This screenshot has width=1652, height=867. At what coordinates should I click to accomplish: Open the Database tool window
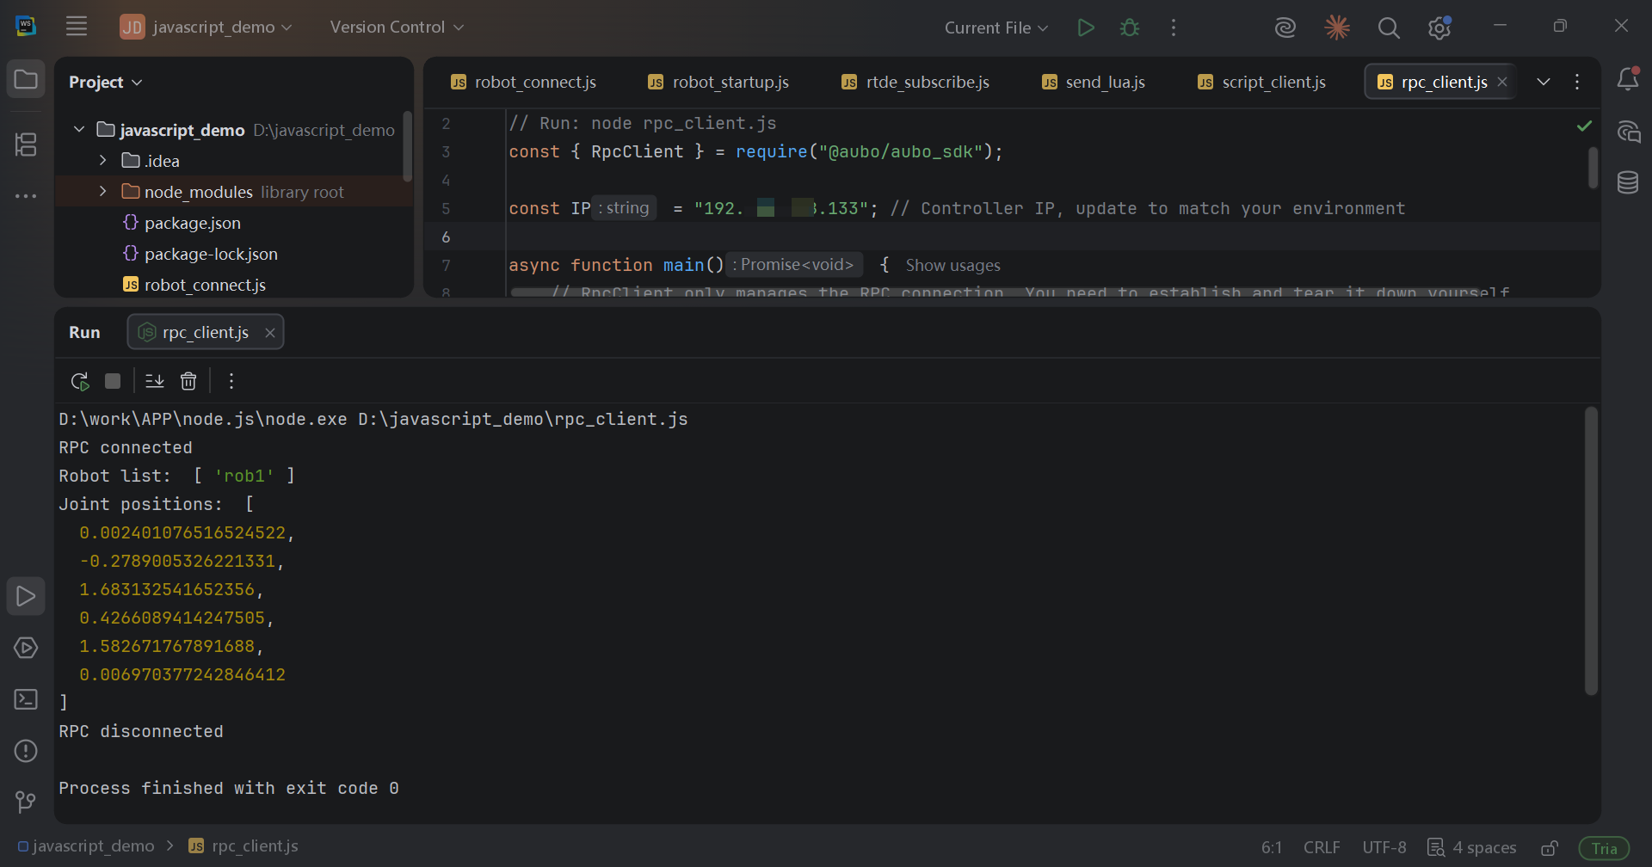[1628, 182]
